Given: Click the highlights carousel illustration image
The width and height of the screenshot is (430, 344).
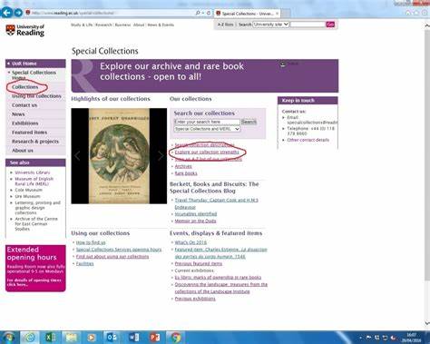Looking at the screenshot, I should 119,156.
